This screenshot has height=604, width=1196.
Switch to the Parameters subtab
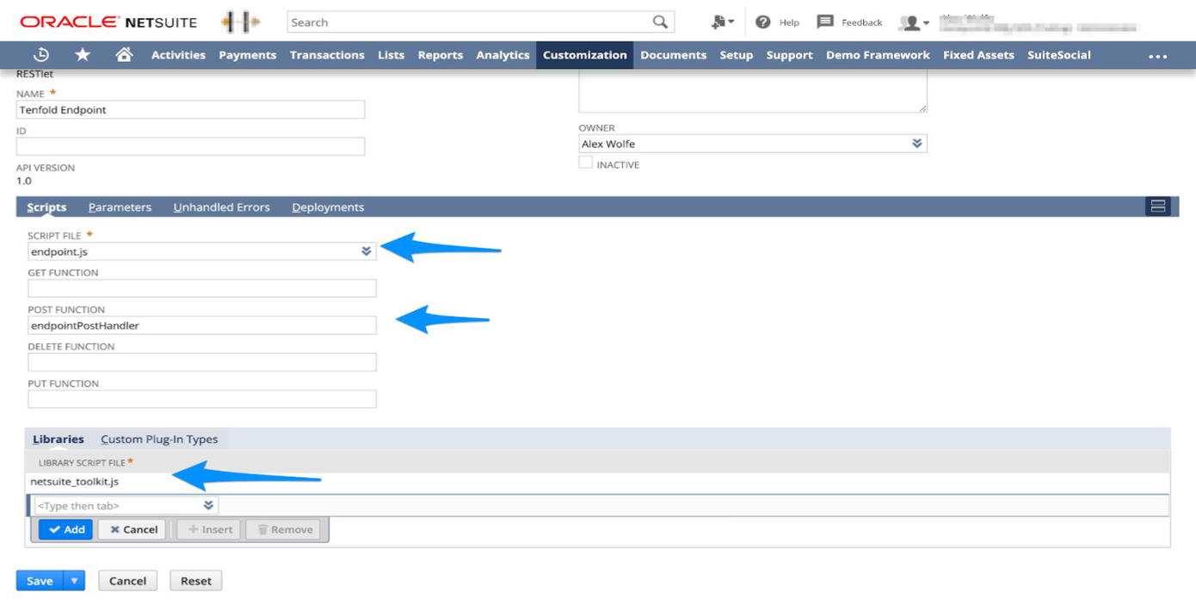(x=120, y=207)
